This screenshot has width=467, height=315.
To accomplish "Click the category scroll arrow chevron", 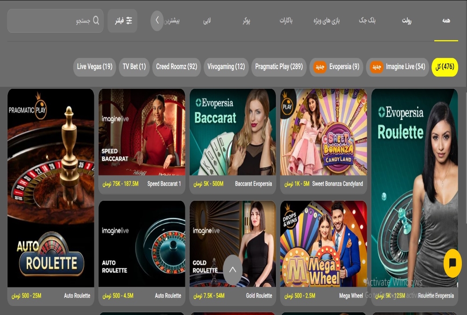I will (157, 21).
